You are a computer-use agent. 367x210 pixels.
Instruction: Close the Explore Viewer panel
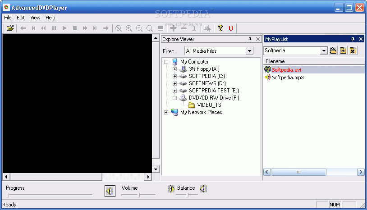tap(258, 39)
